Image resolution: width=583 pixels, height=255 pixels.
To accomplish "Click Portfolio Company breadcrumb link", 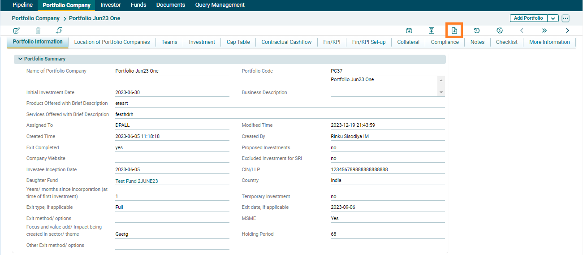I will (35, 18).
